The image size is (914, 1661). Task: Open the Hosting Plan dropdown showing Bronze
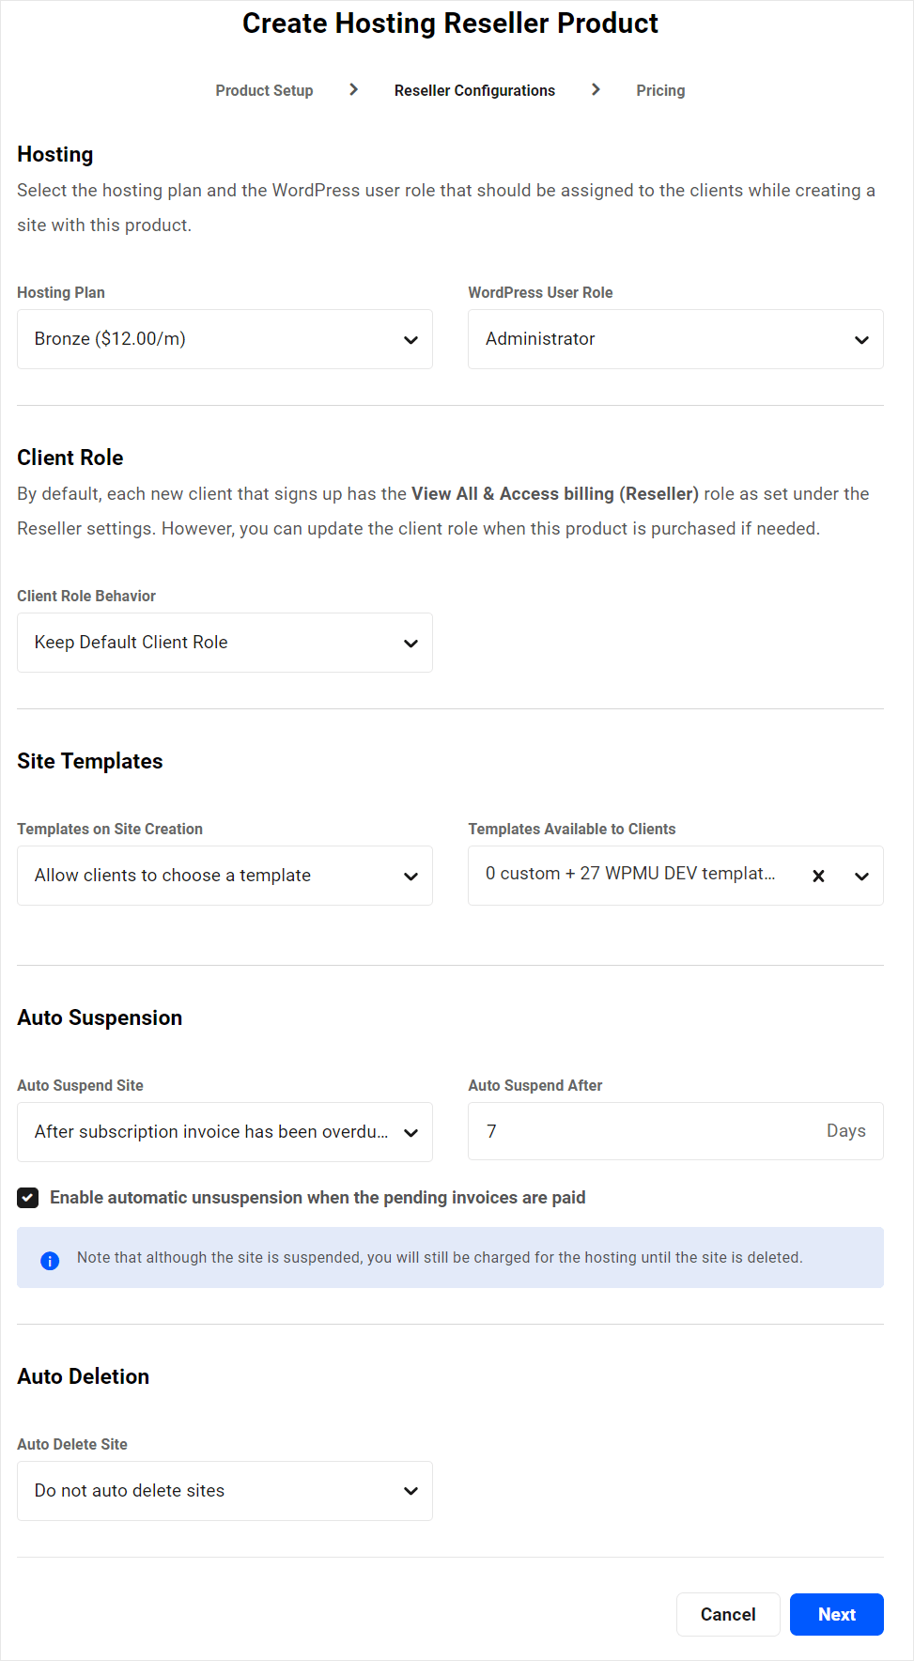[225, 339]
